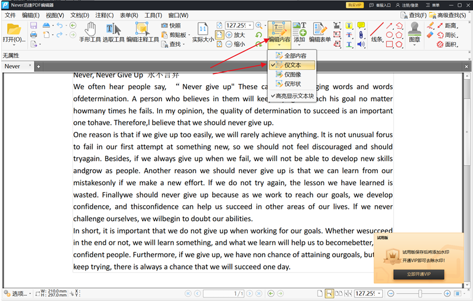The width and height of the screenshot is (473, 301).
Task: Undo the last action
Action: point(60,25)
